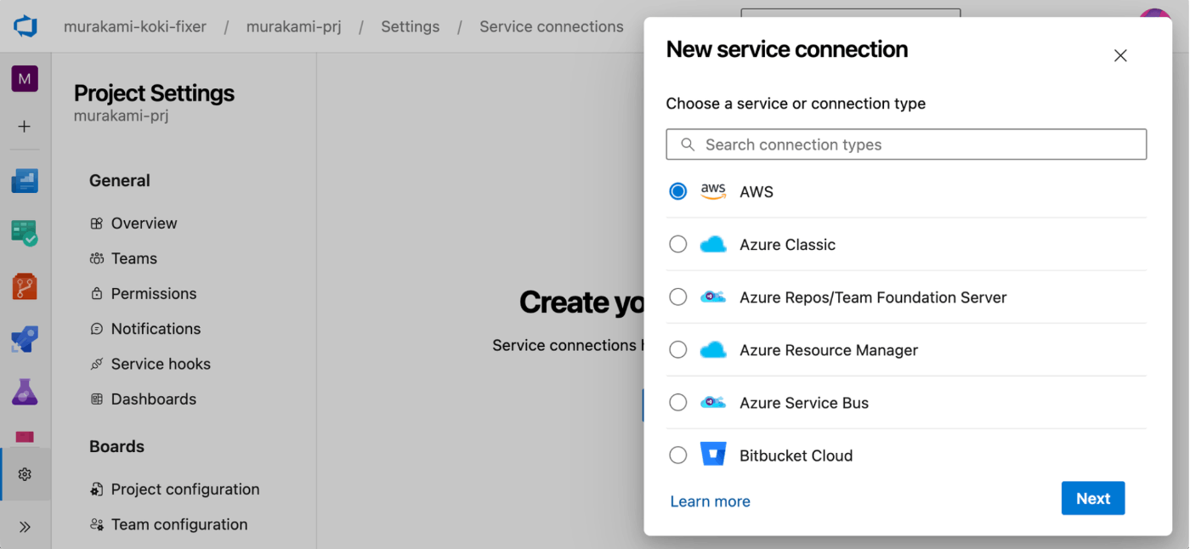Open Pipelines from the left sidebar

click(25, 339)
